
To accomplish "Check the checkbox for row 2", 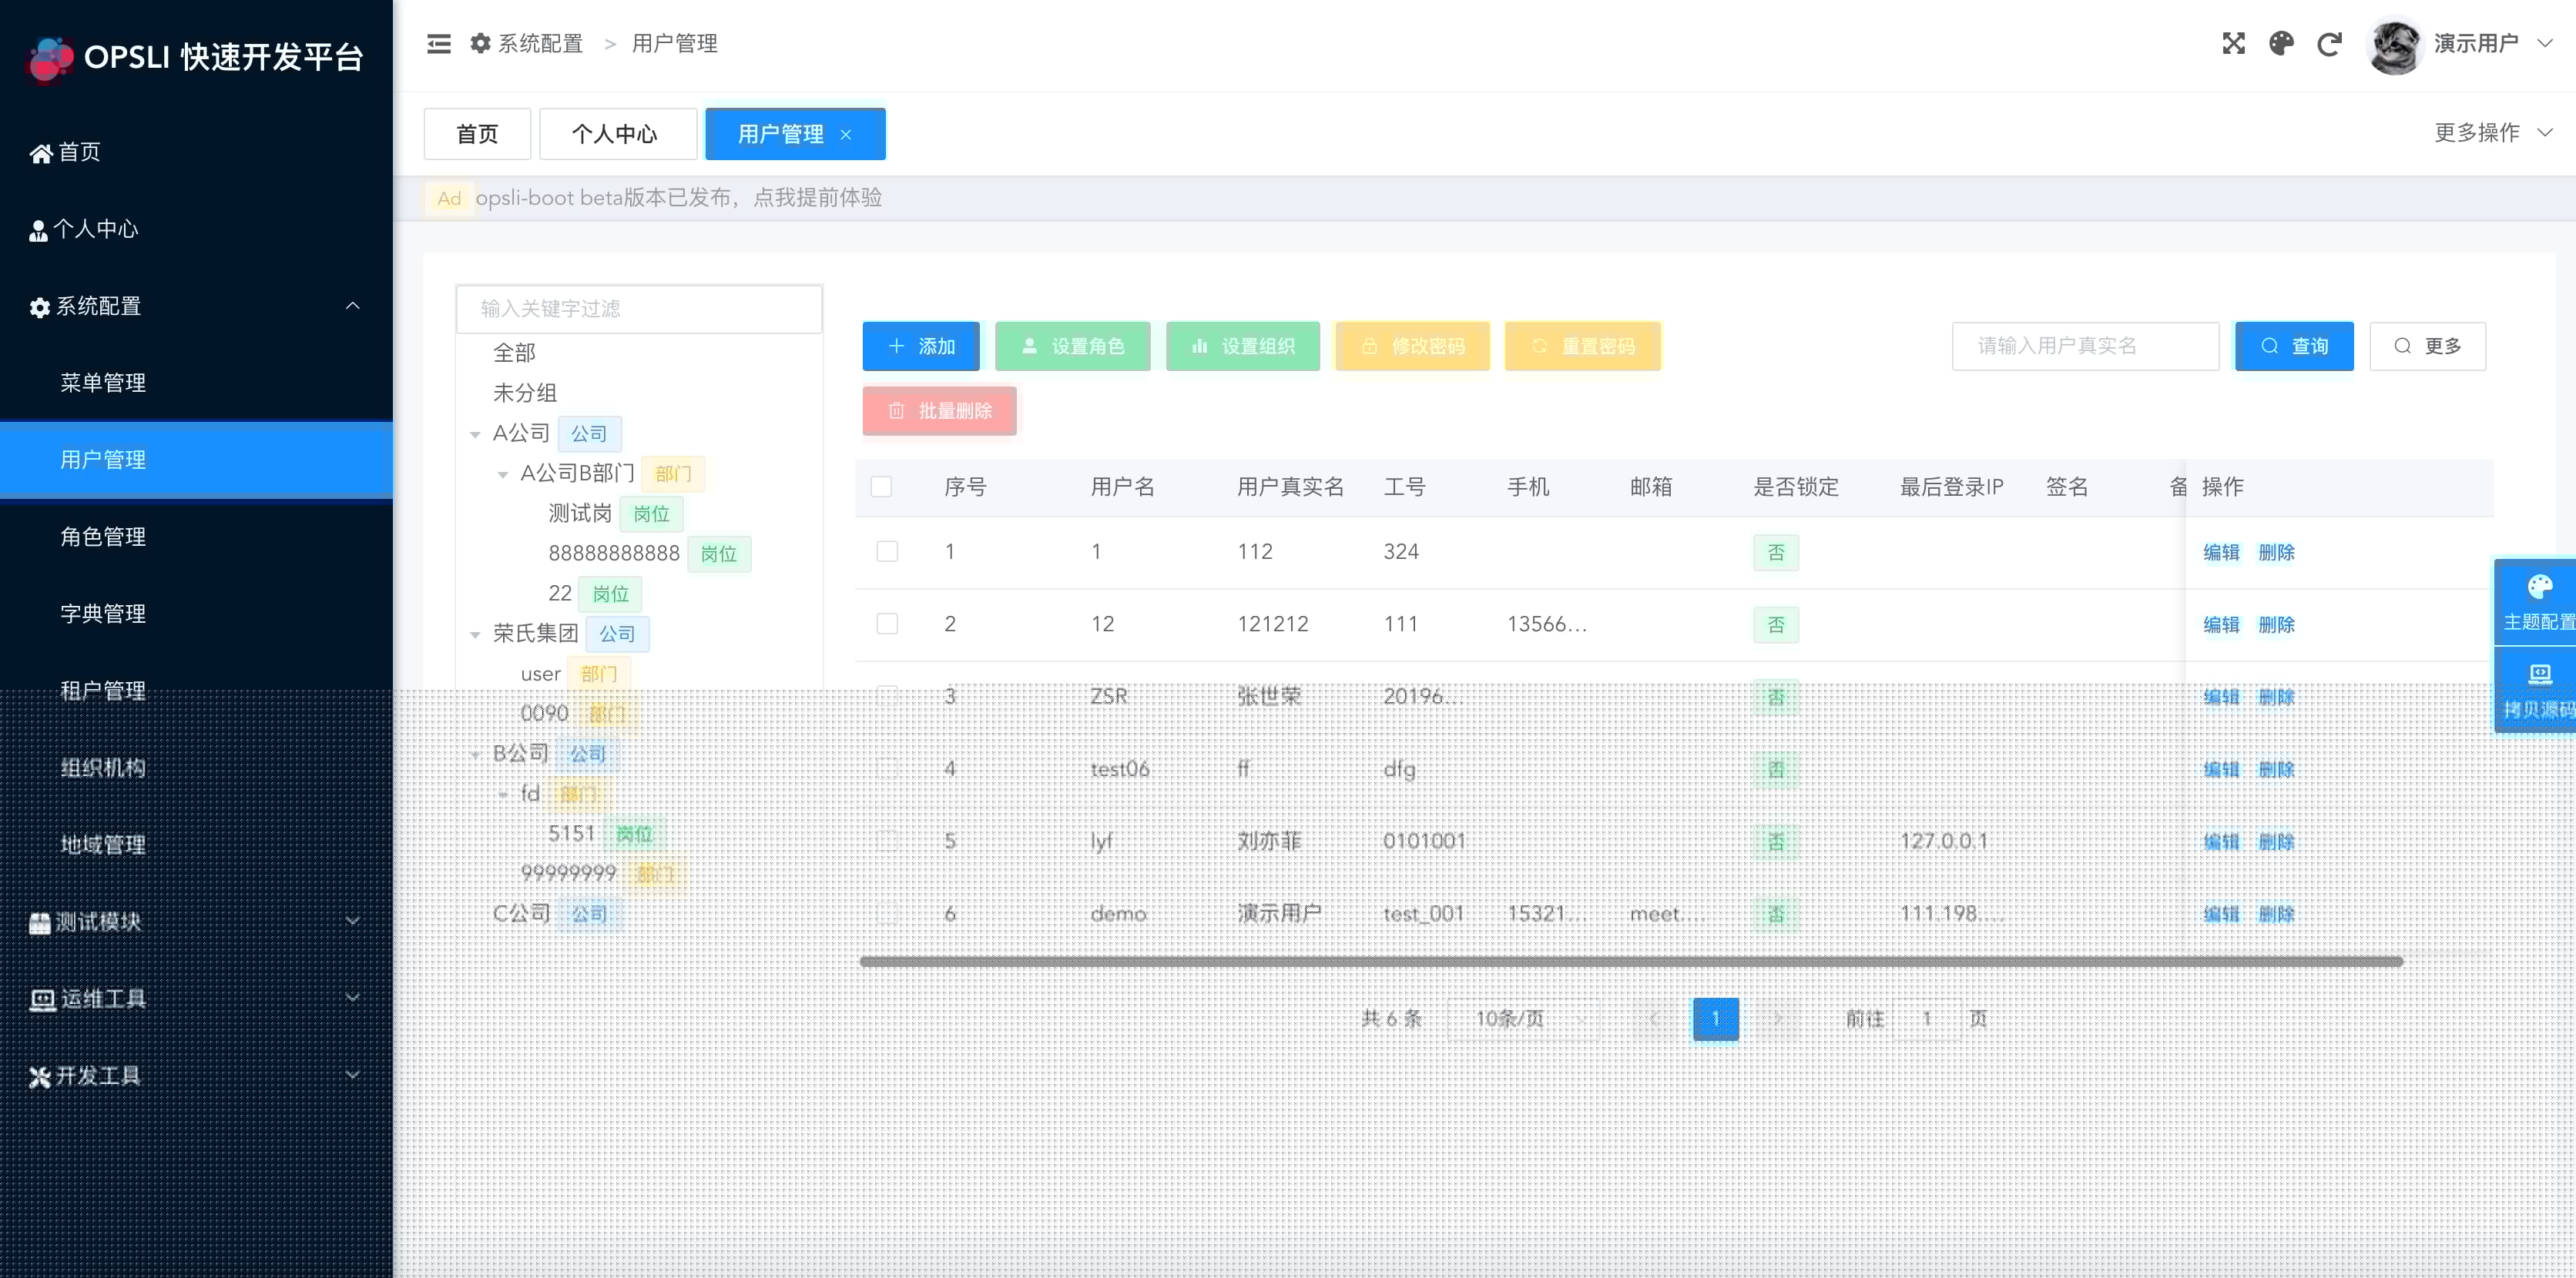I will pos(887,624).
